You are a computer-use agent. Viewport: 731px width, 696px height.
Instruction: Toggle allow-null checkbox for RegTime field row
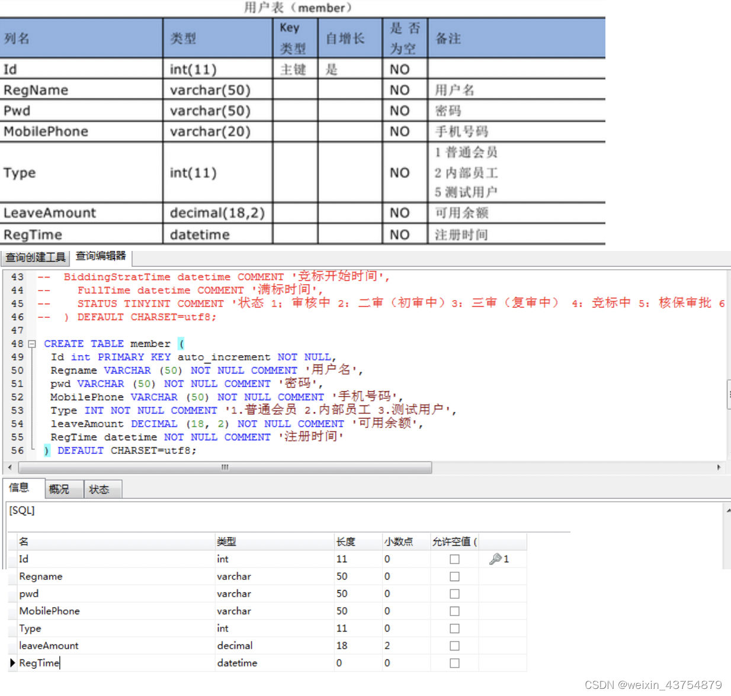(x=454, y=663)
